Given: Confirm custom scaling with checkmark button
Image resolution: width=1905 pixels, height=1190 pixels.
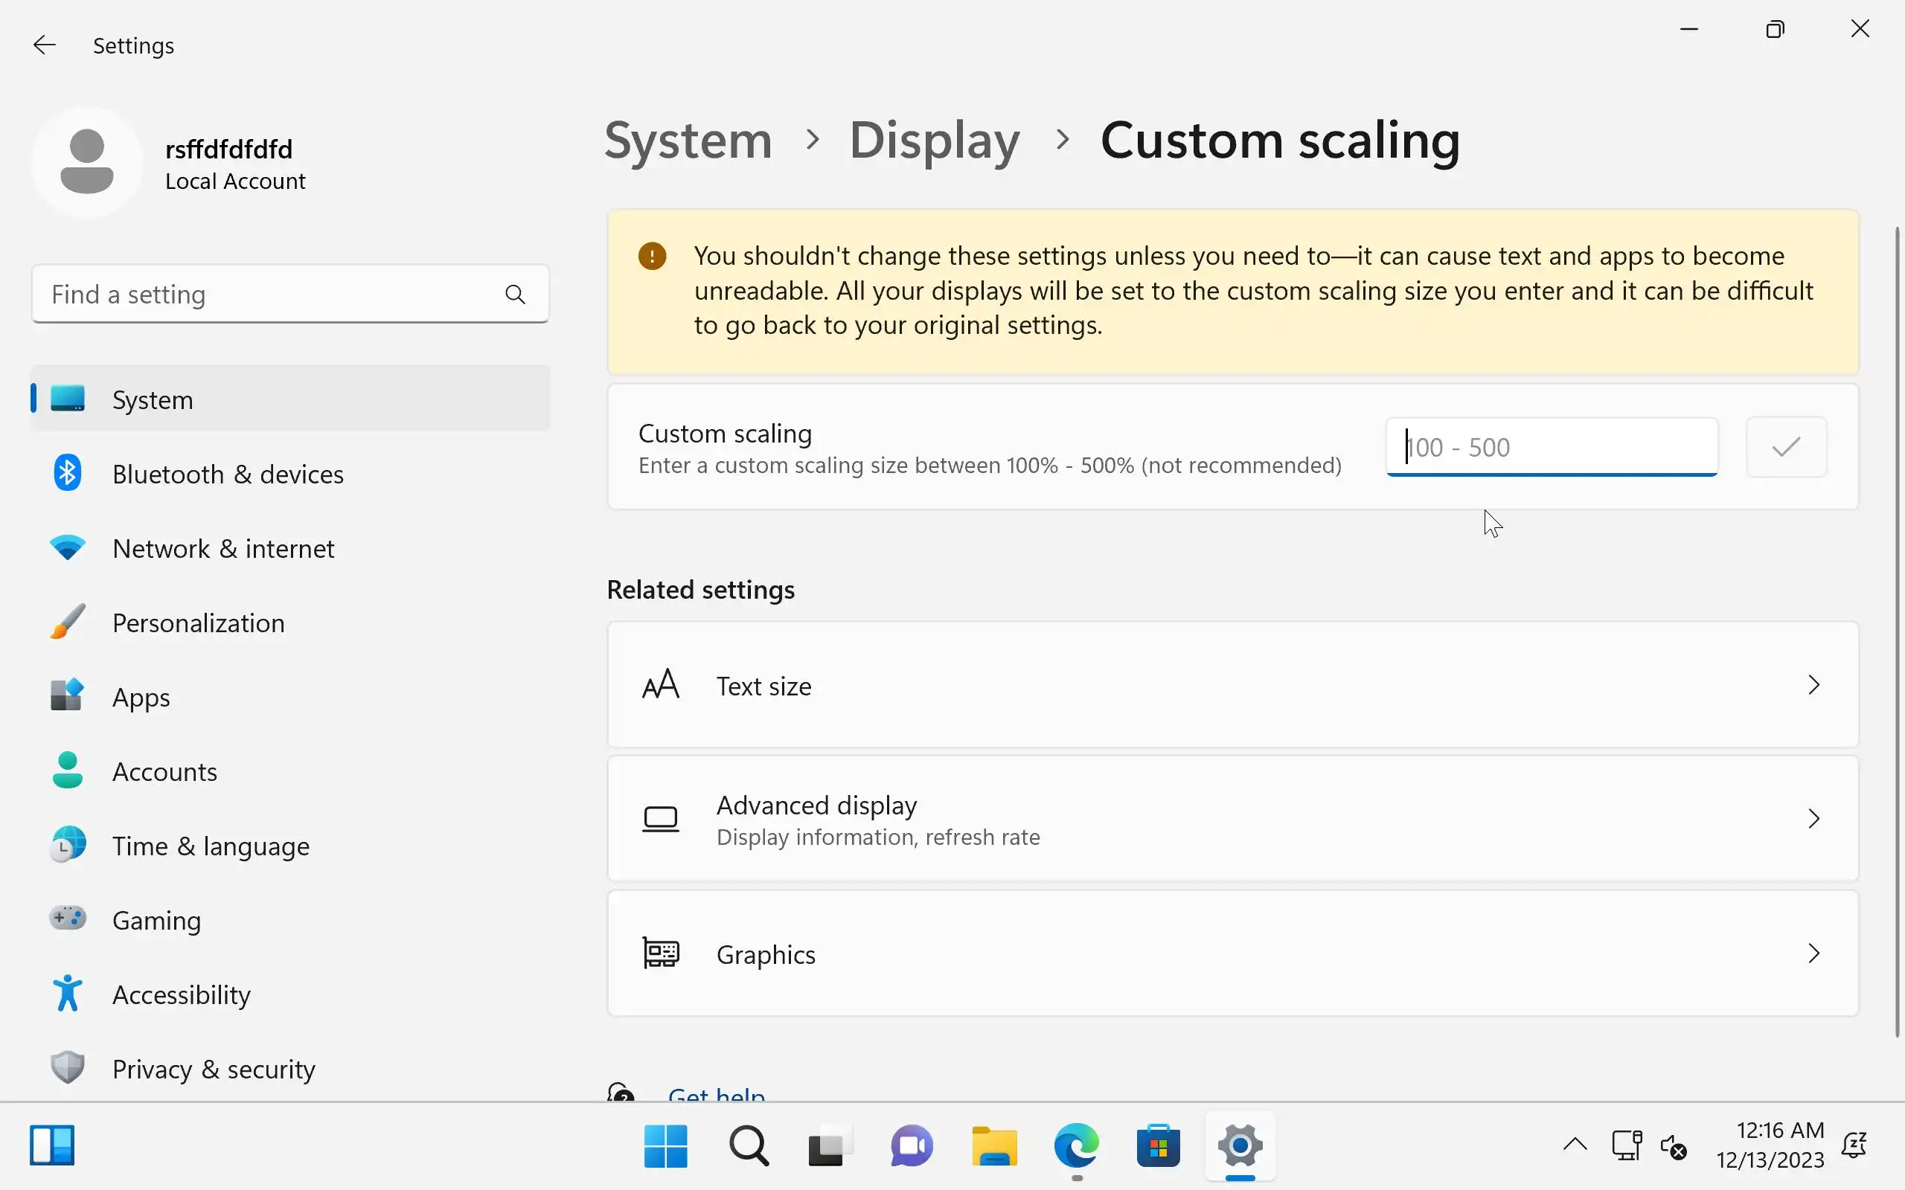Looking at the screenshot, I should coord(1785,447).
